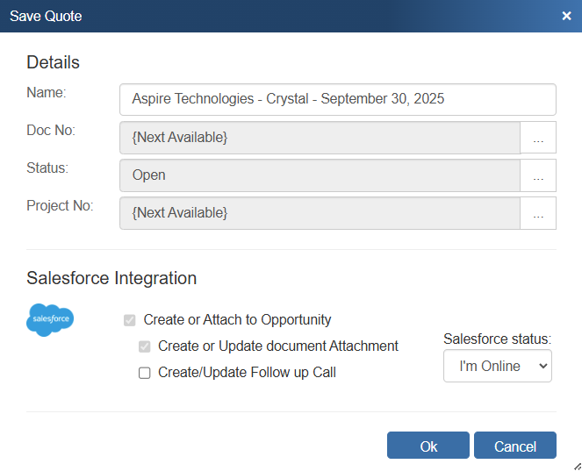Click the Salesforce status label
582x471 pixels.
tap(497, 339)
